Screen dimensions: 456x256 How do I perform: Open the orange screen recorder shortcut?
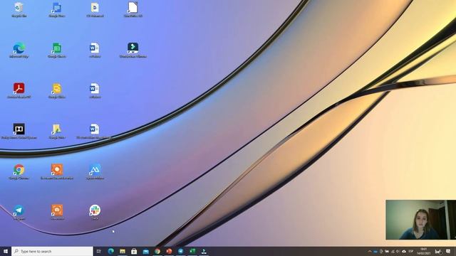click(x=57, y=172)
